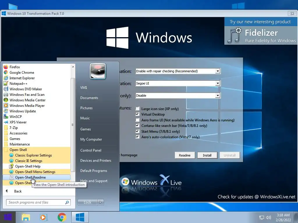
Task: Click the programs list scrollbar thumb
Action: [72, 125]
